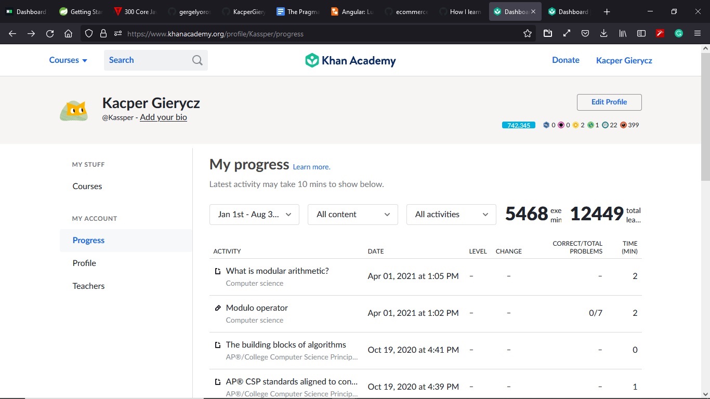This screenshot has width=710, height=399.
Task: Click the profile avatar image
Action: point(74,110)
